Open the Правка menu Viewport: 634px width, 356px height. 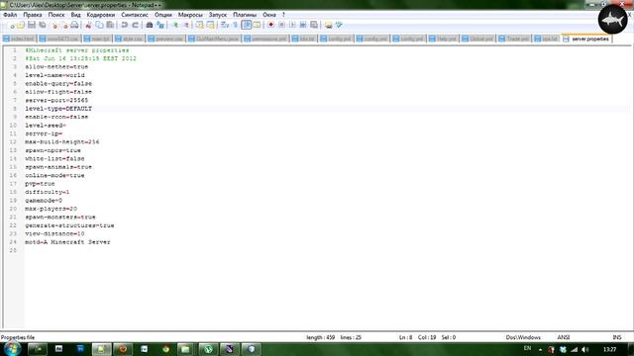click(x=33, y=15)
